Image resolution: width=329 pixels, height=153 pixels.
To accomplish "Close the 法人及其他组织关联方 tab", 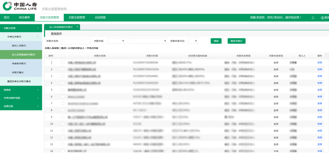I will [77, 27].
